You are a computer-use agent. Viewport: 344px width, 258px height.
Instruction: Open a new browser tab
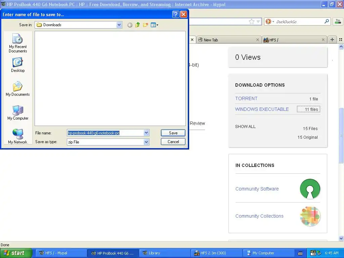[x=332, y=40]
